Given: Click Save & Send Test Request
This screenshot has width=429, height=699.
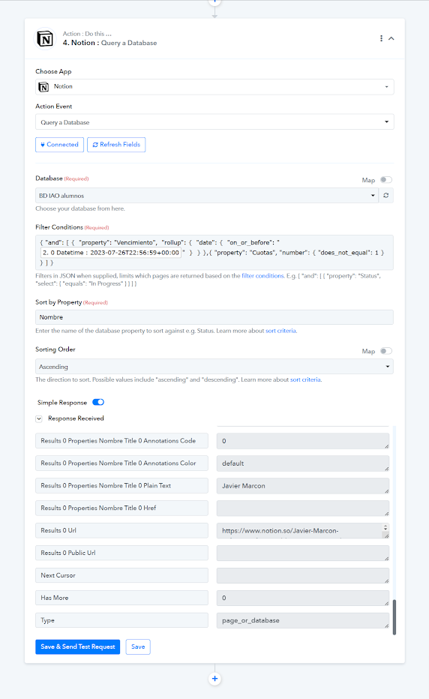Looking at the screenshot, I should (x=77, y=646).
